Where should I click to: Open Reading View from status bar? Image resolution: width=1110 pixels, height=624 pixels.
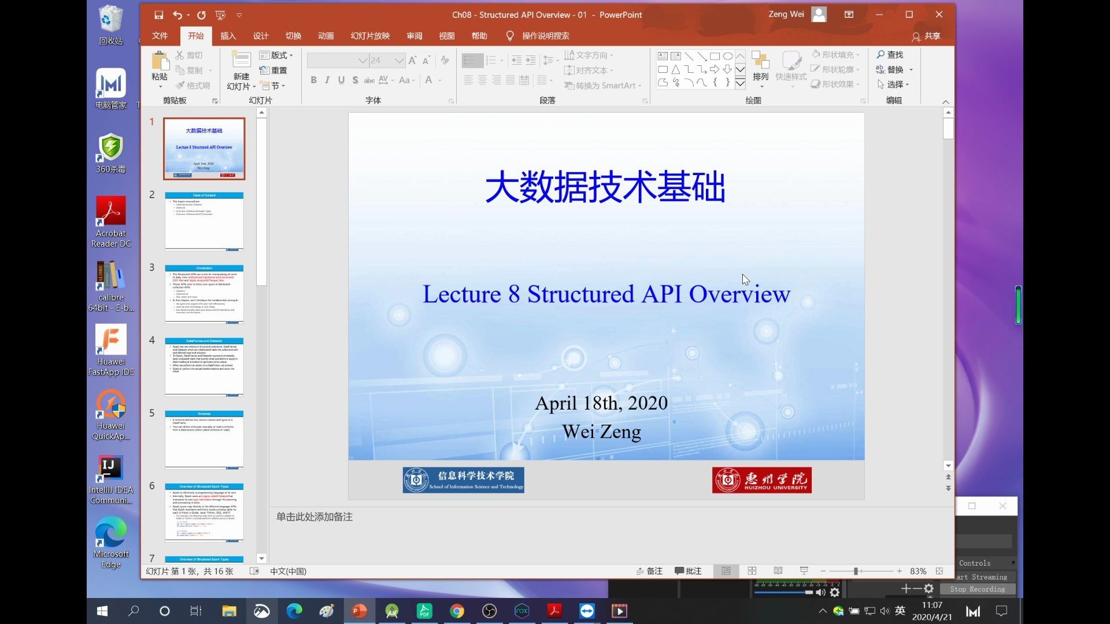point(778,571)
